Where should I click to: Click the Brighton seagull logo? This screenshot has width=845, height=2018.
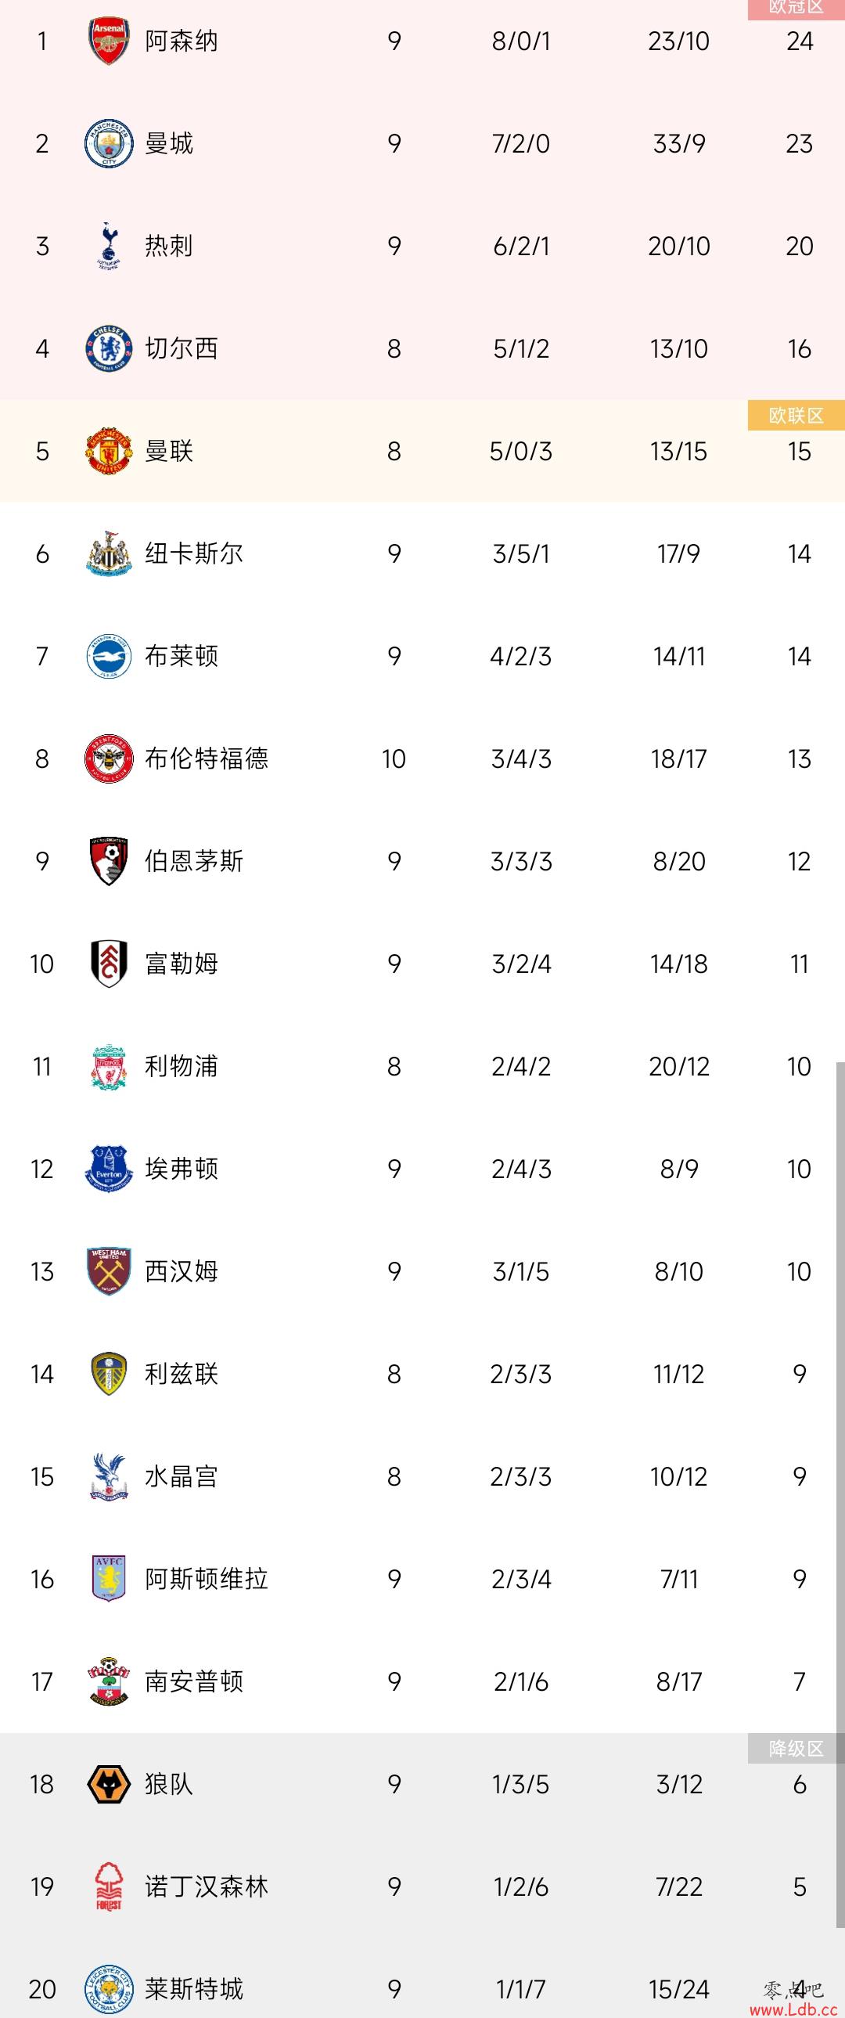(x=108, y=657)
